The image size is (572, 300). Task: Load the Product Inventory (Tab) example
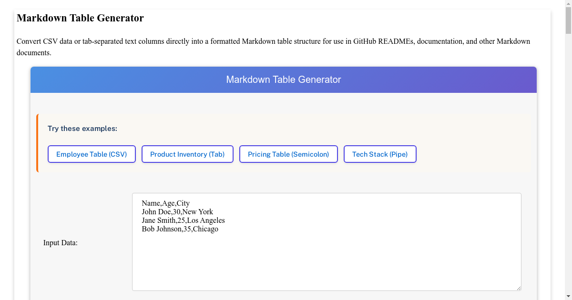tap(187, 154)
